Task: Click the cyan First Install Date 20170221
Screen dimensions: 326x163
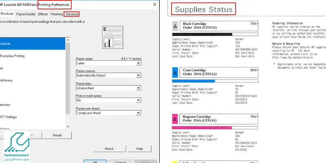Action: tap(241, 99)
